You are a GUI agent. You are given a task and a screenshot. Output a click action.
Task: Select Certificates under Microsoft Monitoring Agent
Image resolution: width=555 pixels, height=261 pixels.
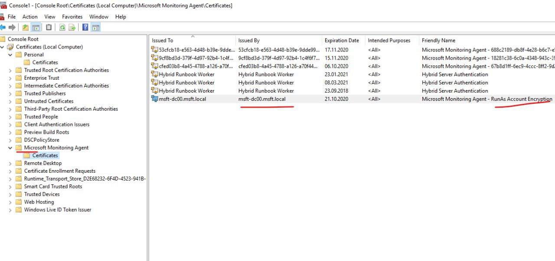45,155
